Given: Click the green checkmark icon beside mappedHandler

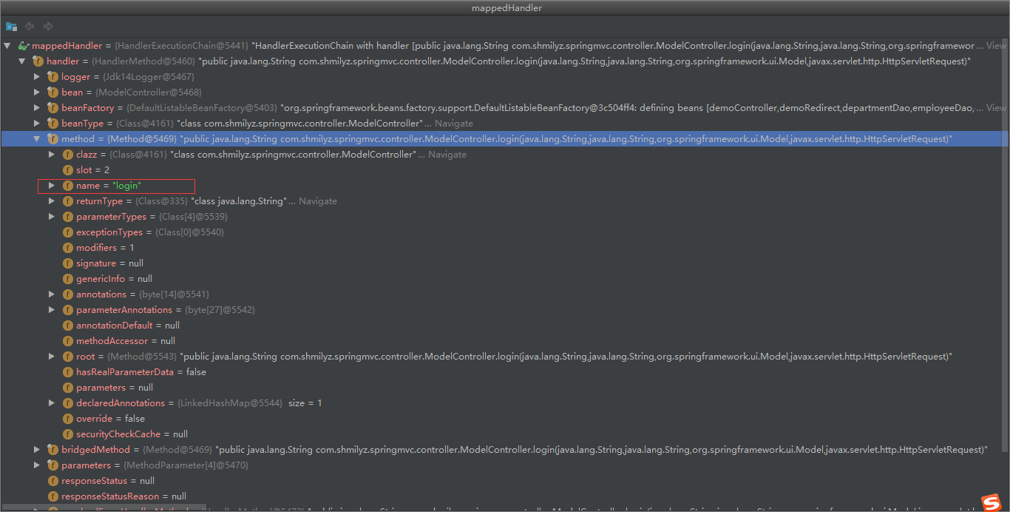Looking at the screenshot, I should pyautogui.click(x=23, y=45).
